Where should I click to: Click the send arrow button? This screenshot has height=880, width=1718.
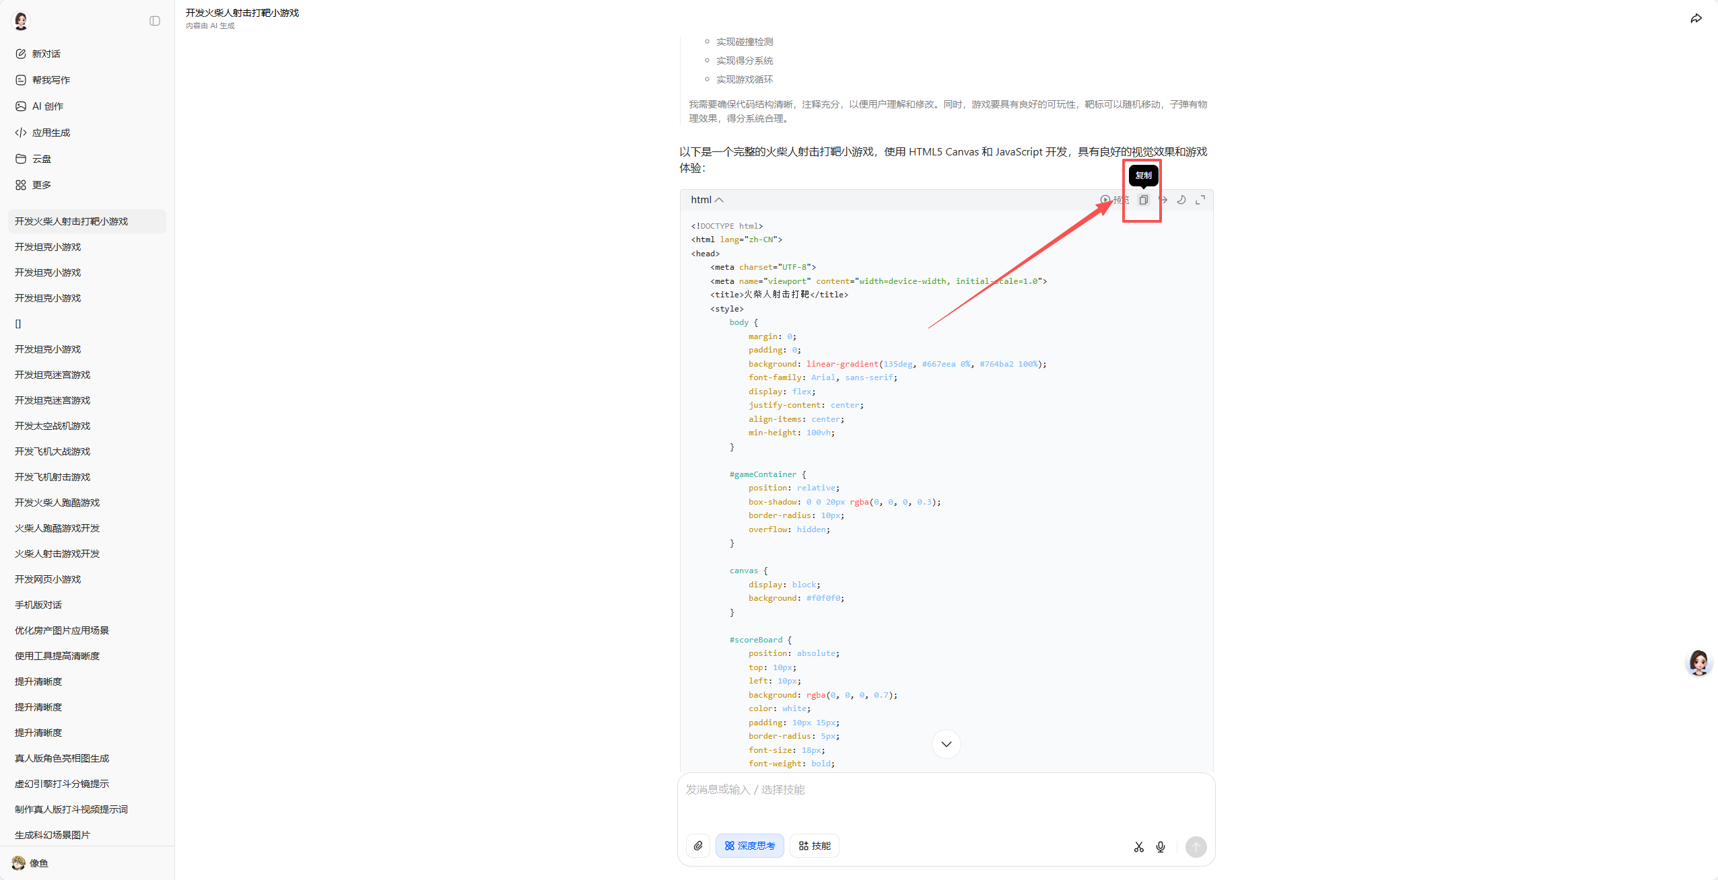[1196, 847]
